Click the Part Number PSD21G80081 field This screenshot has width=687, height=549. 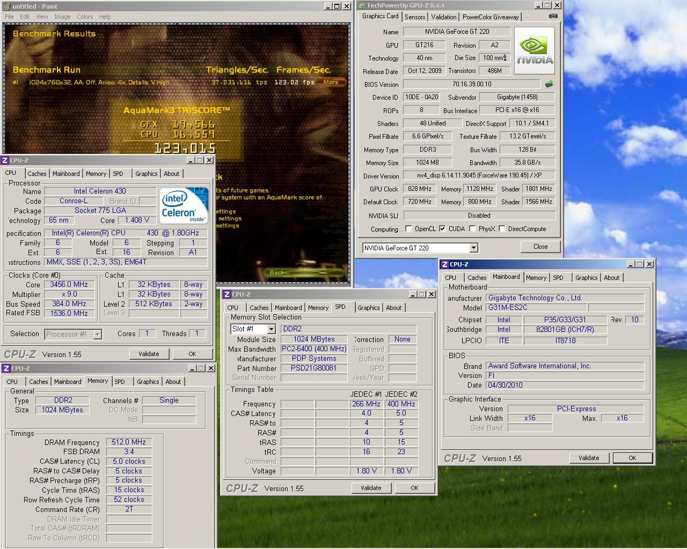tap(314, 368)
